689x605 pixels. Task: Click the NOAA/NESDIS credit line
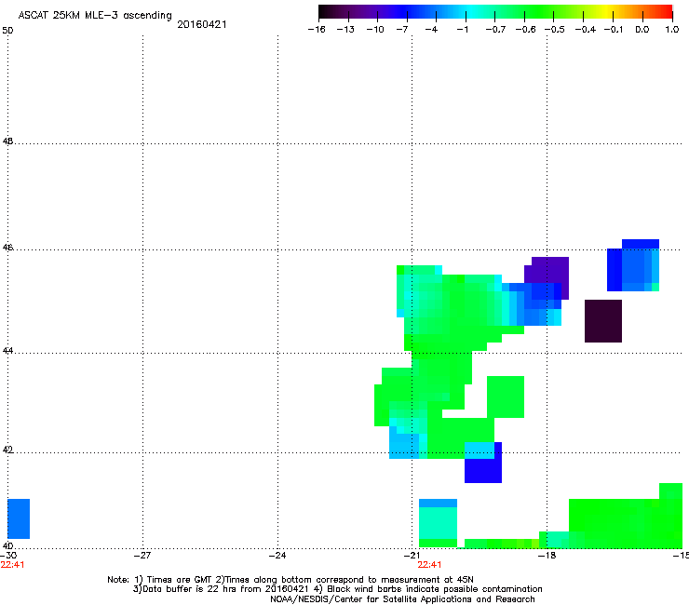click(402, 599)
